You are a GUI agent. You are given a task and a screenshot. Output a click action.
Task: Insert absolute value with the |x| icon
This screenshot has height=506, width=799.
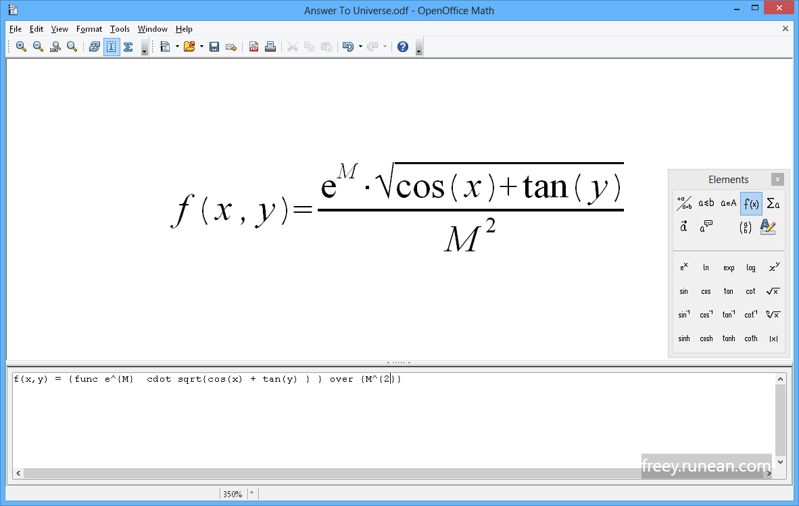[773, 338]
